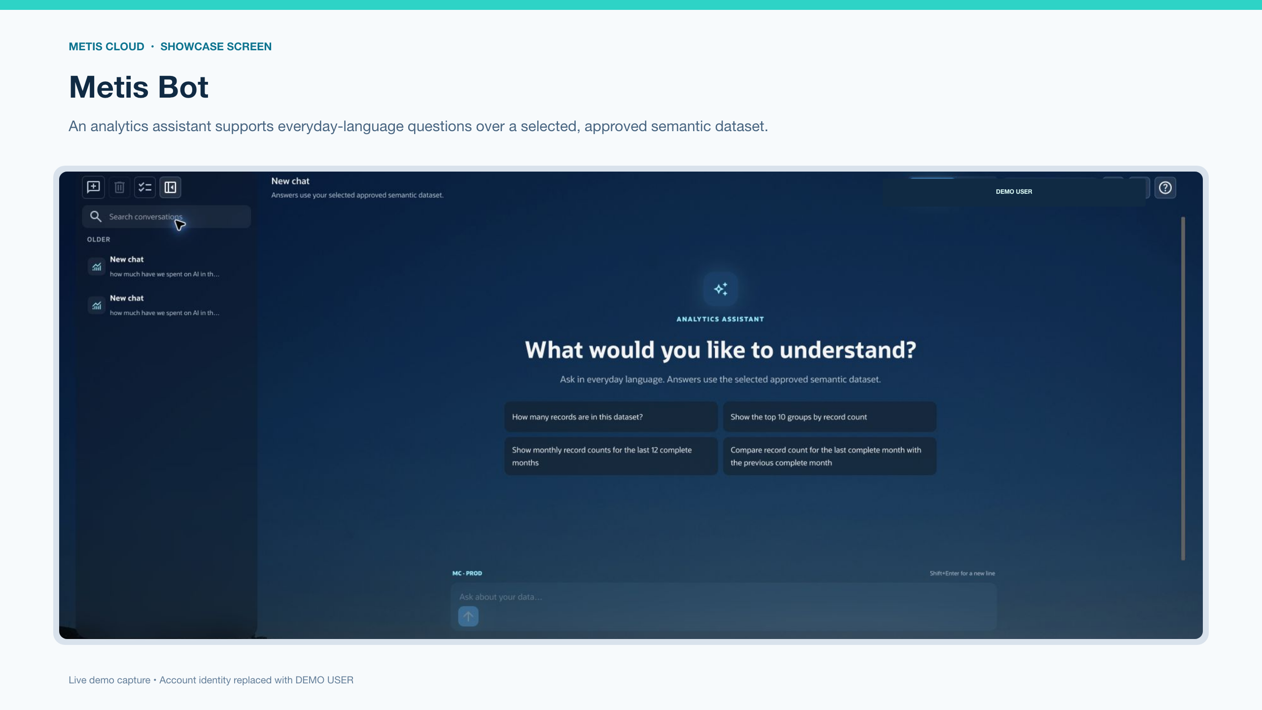The width and height of the screenshot is (1262, 710).
Task: Click the trash delete conversations icon
Action: 119,187
